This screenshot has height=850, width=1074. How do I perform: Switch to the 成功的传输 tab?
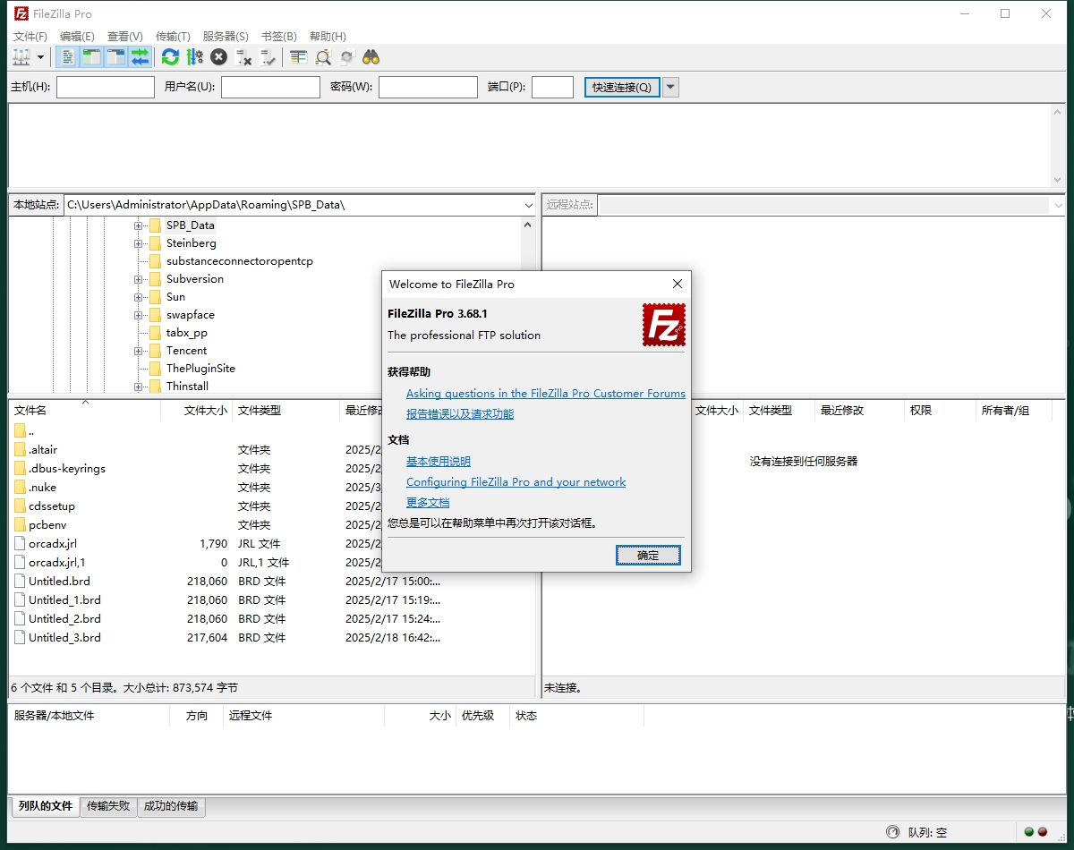[171, 806]
